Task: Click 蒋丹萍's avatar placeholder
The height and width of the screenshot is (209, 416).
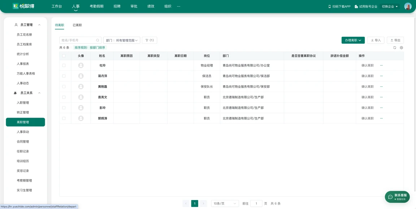Action: click(x=81, y=76)
